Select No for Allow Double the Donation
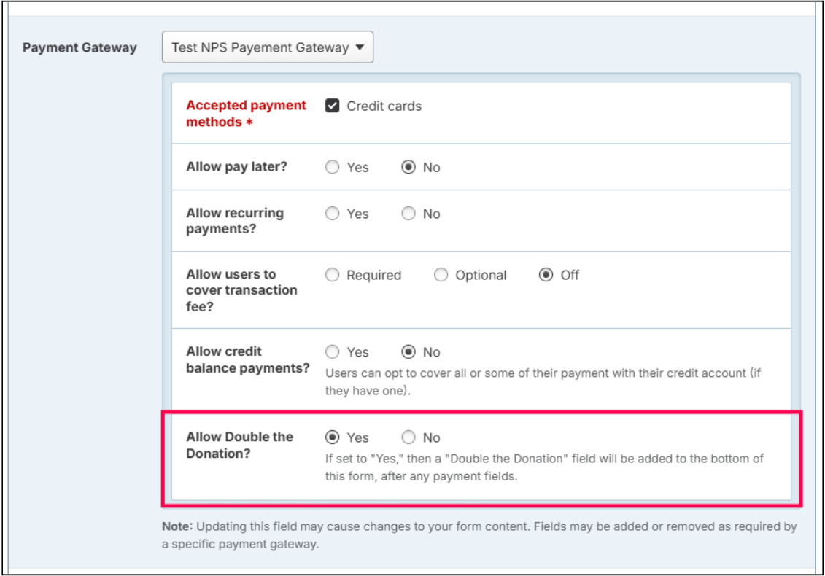The height and width of the screenshot is (576, 825). (x=408, y=437)
